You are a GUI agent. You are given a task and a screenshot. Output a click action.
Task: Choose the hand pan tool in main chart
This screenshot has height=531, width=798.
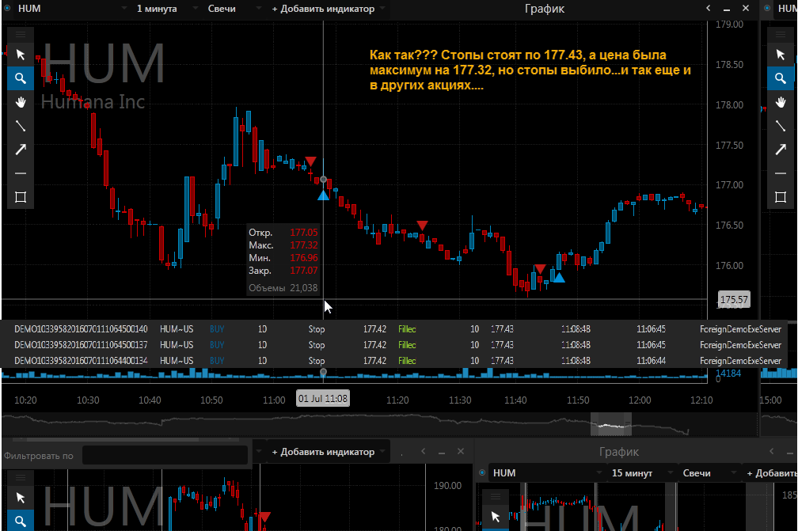coord(21,102)
